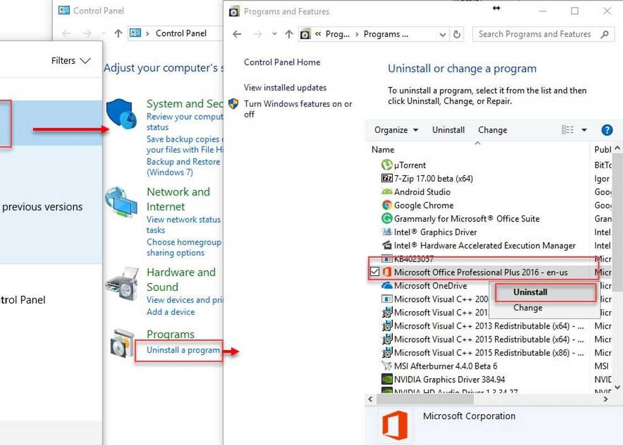This screenshot has height=445, width=623.
Task: Uncheck the Microsoft Office Professional Plus checkbox
Action: [x=374, y=272]
